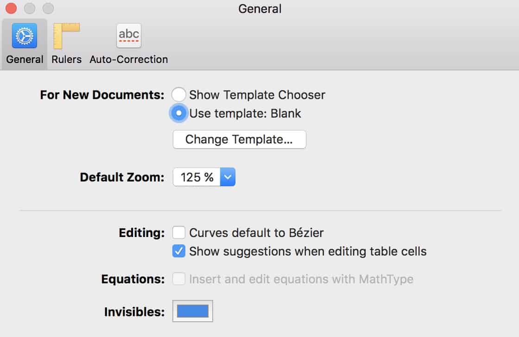The height and width of the screenshot is (337, 519).
Task: Open the Invisibles blue color well
Action: coord(193,311)
